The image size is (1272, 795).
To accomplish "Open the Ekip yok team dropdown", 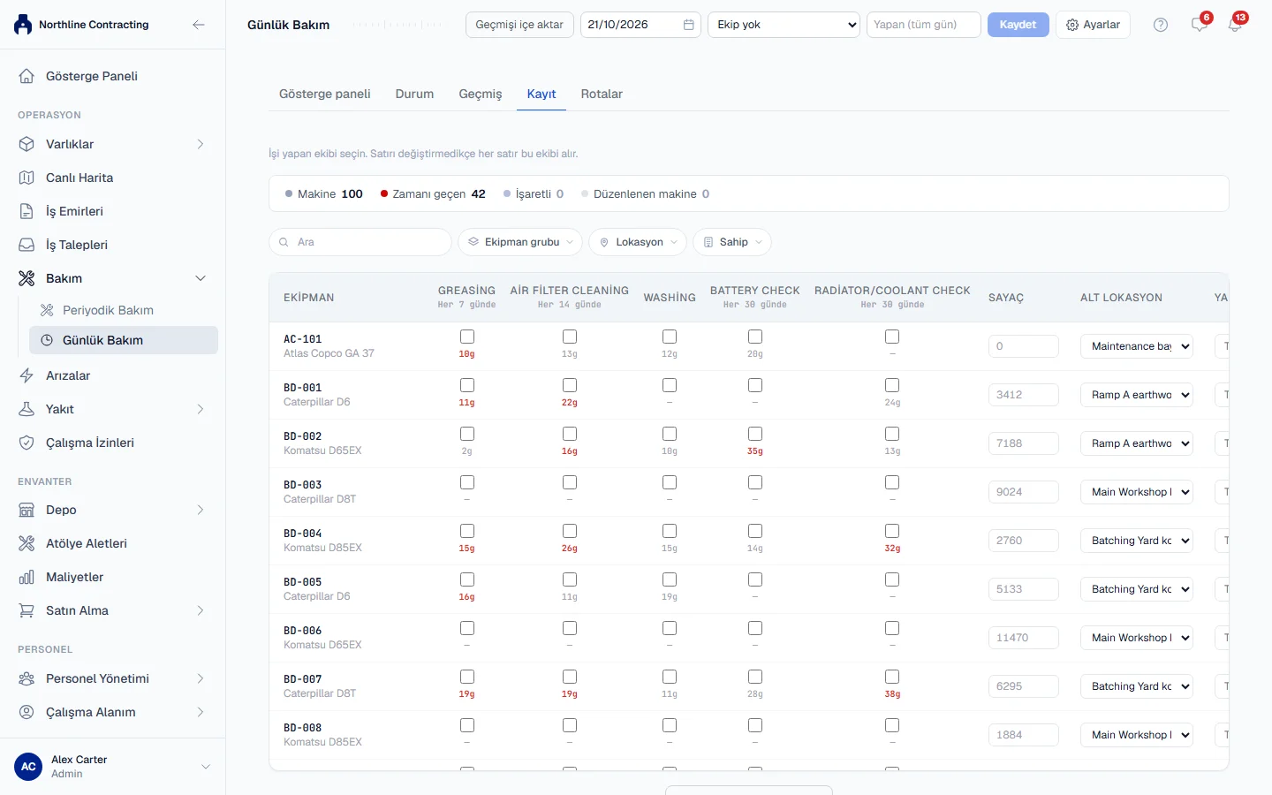I will pyautogui.click(x=784, y=25).
